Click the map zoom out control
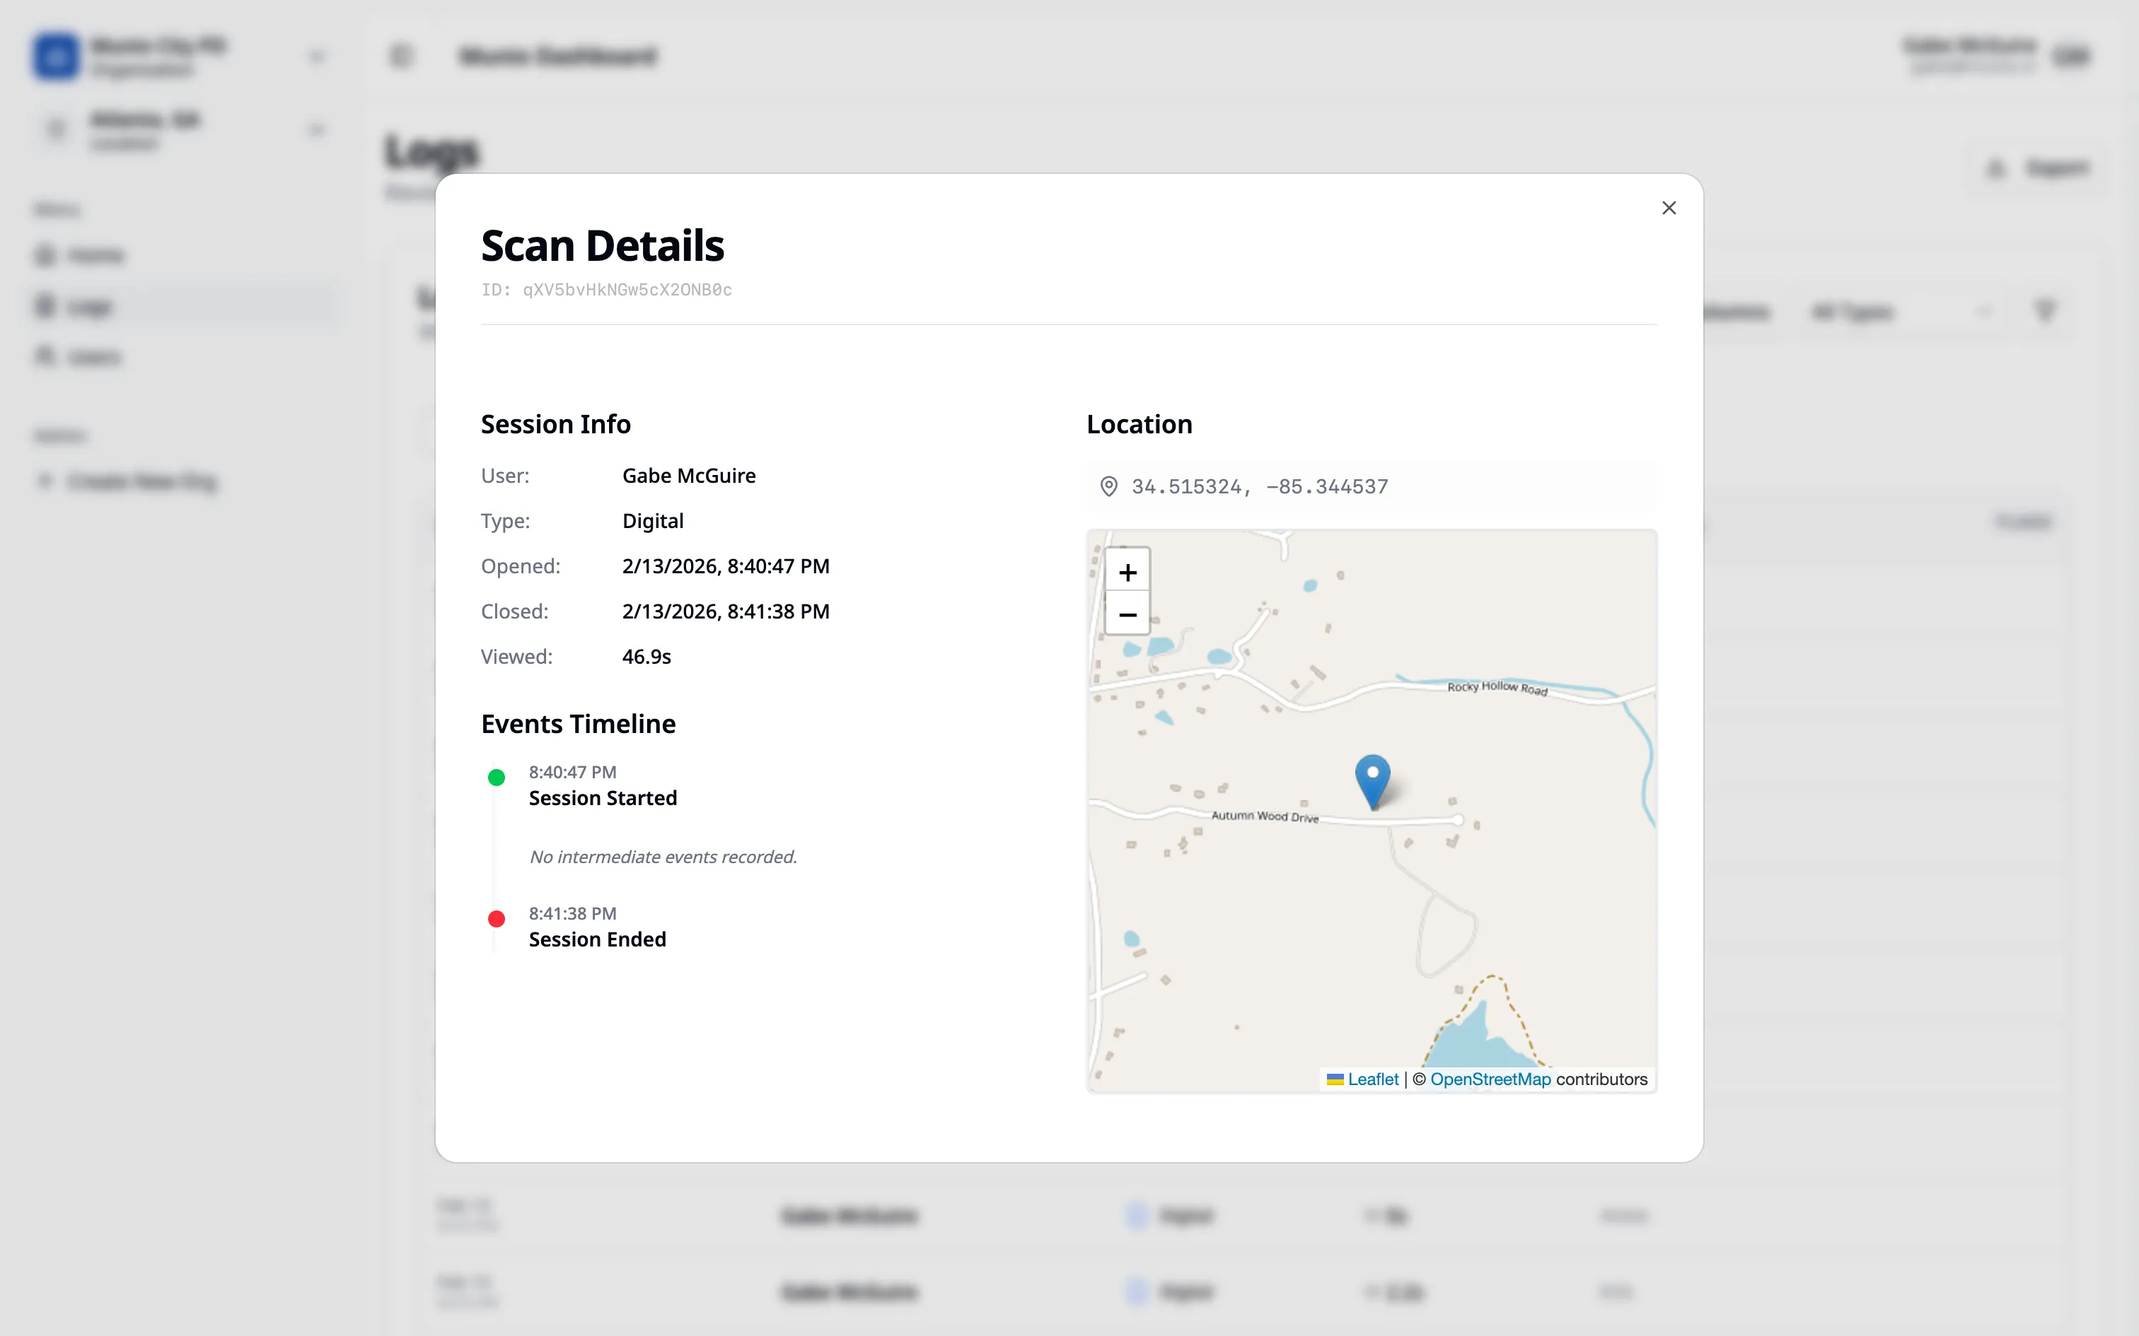This screenshot has height=1336, width=2139. pos(1127,614)
